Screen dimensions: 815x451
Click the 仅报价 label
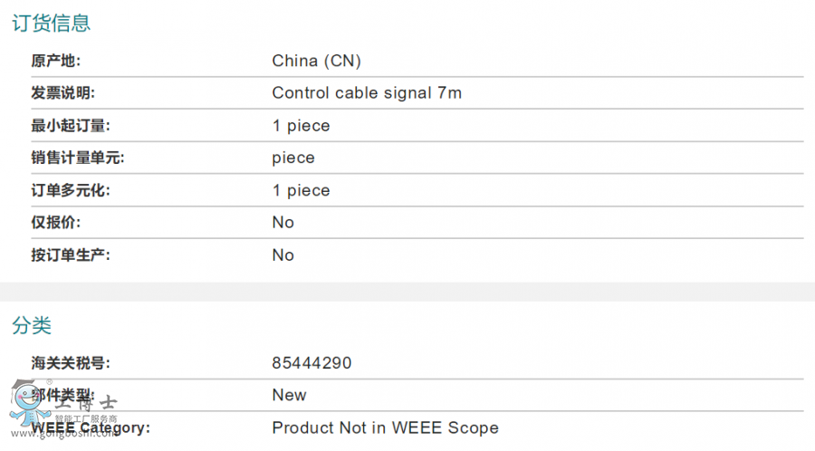pyautogui.click(x=55, y=223)
